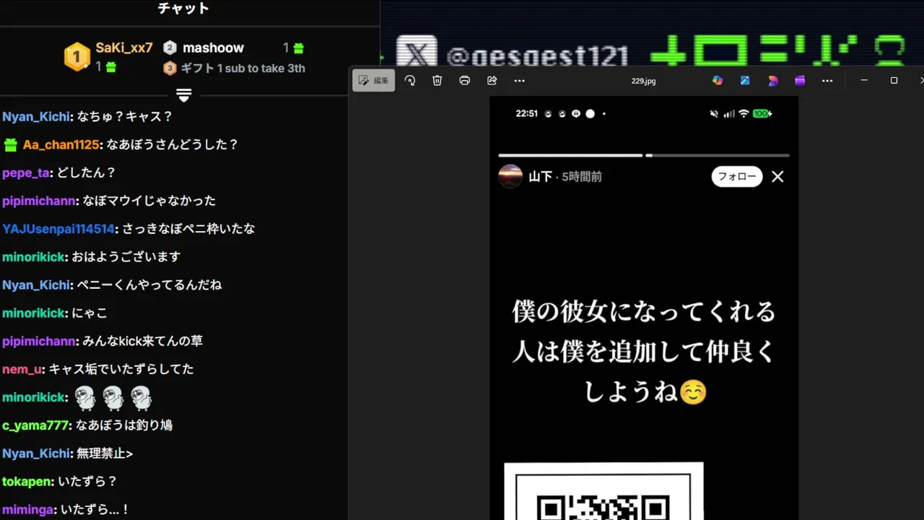Click the 22:51 clock in the phone screenshot
Image resolution: width=924 pixels, height=520 pixels.
pyautogui.click(x=527, y=114)
